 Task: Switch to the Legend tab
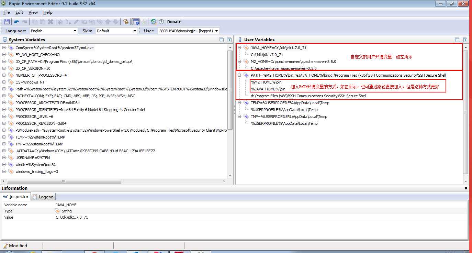(x=44, y=197)
